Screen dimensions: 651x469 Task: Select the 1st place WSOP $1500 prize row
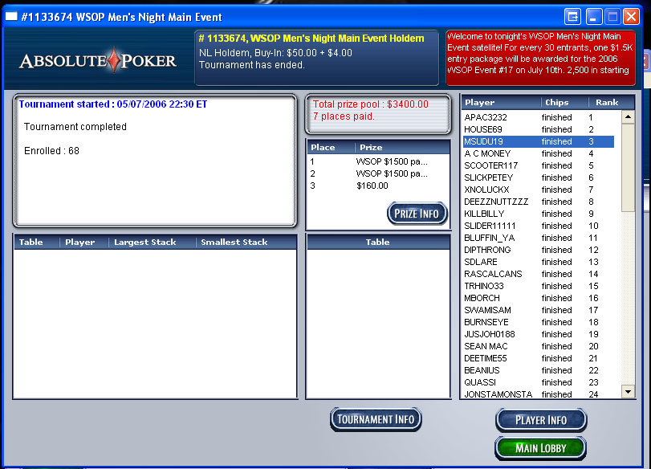378,161
